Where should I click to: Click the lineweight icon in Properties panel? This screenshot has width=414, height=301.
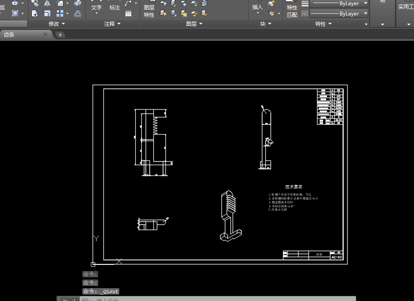pos(305,3)
